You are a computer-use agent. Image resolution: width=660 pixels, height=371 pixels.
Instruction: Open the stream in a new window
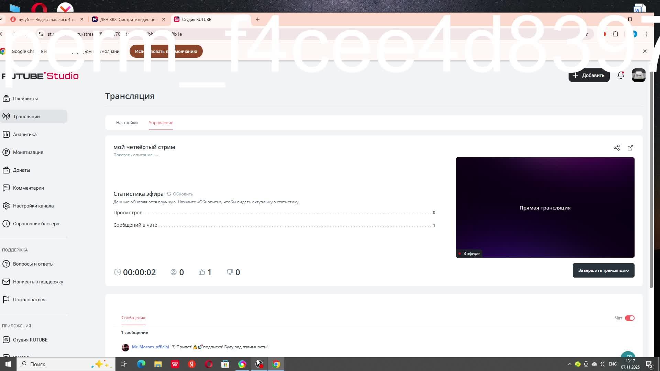point(630,148)
